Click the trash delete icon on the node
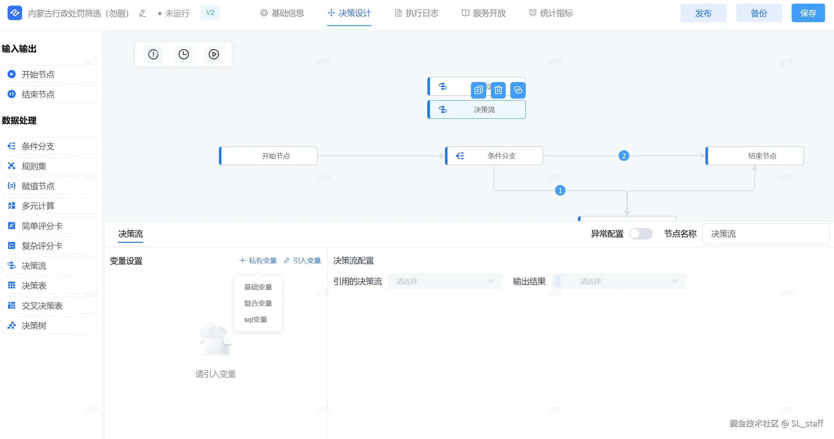Viewport: 834px width, 439px height. pyautogui.click(x=498, y=90)
